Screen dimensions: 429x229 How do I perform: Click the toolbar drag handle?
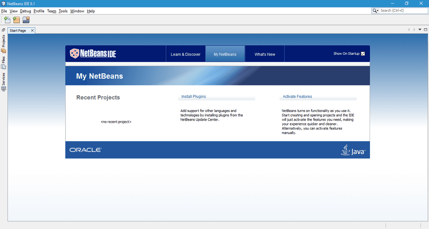(2, 20)
